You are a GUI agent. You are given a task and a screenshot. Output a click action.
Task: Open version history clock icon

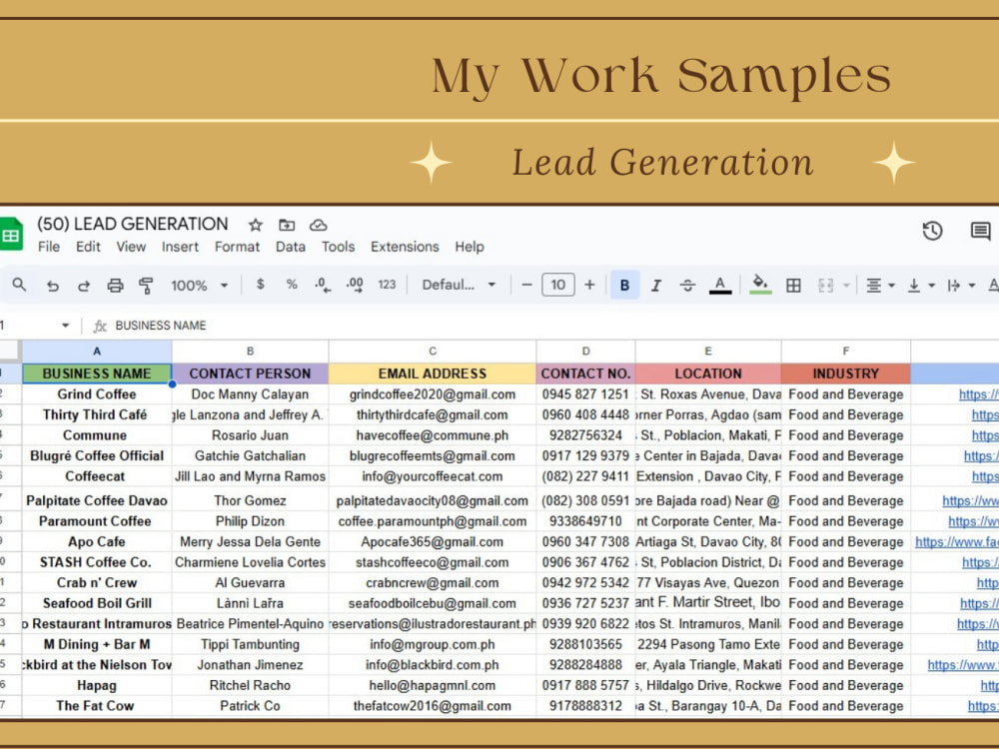coord(933,231)
